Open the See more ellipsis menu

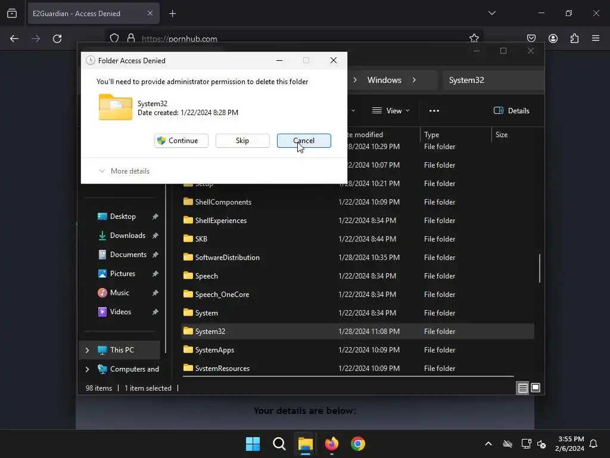pos(434,110)
